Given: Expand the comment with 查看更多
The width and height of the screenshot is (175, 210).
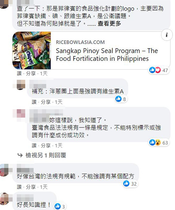Looking at the screenshot, I should pos(109,23).
